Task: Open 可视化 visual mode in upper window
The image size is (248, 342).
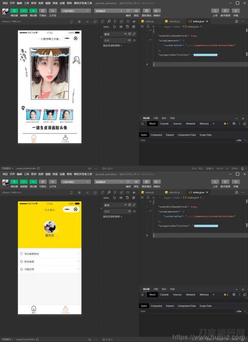Action: coord(43,11)
